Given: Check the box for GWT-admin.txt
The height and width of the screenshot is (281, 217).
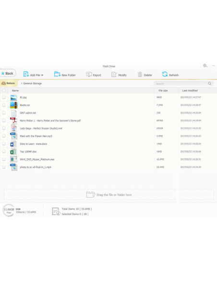Looking at the screenshot, I should (x=4, y=113).
